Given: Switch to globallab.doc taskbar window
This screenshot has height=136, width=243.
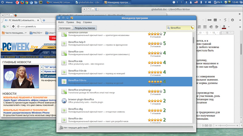Looking at the screenshot, I should point(88,2).
